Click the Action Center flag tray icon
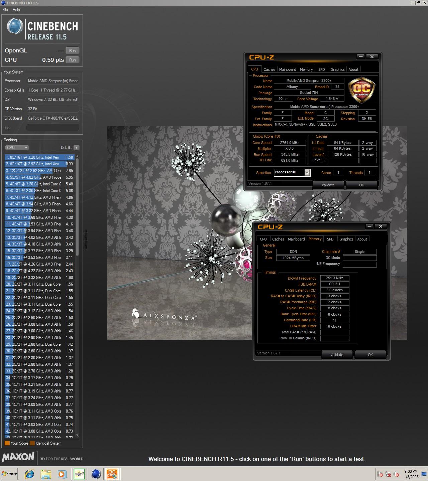The image size is (428, 481). [x=380, y=474]
